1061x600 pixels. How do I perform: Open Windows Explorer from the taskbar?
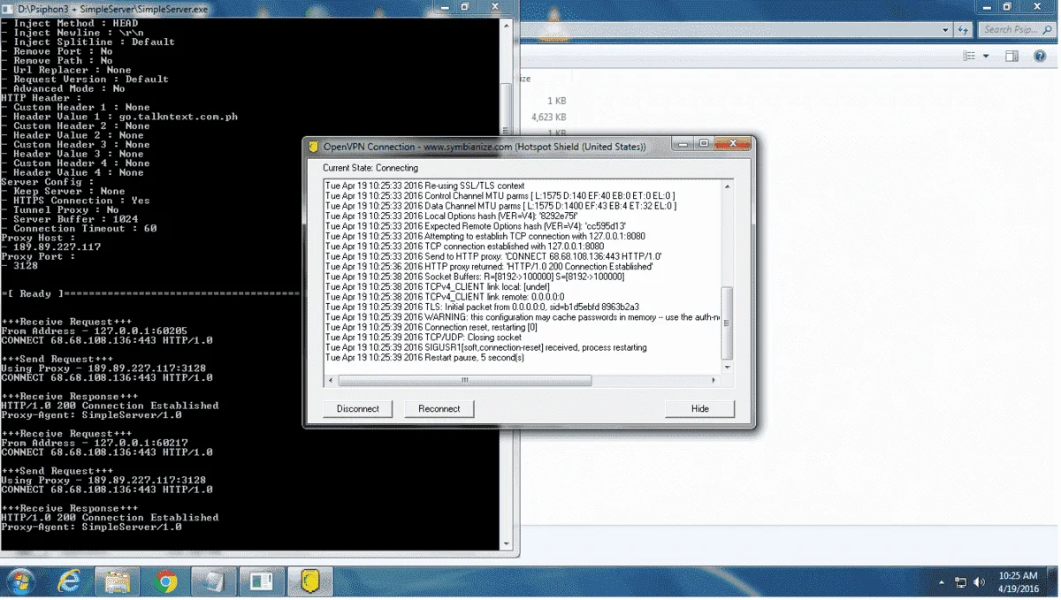(x=117, y=581)
